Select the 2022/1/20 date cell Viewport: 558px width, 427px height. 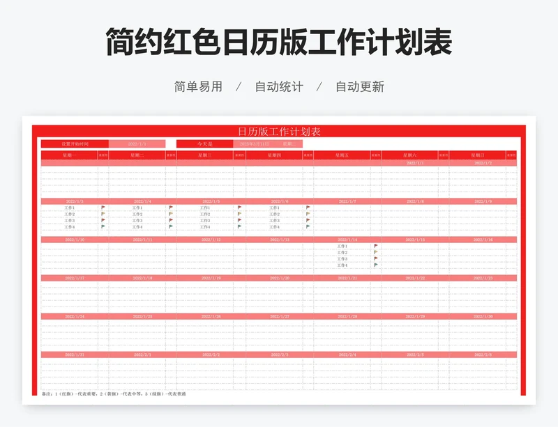(280, 278)
